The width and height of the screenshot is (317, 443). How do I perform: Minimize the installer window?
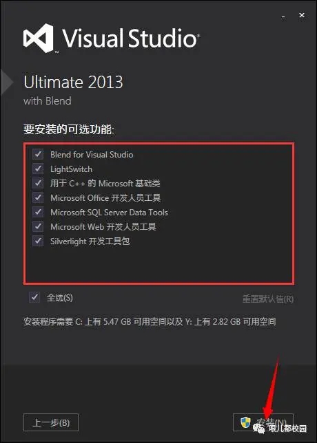pyautogui.click(x=283, y=17)
